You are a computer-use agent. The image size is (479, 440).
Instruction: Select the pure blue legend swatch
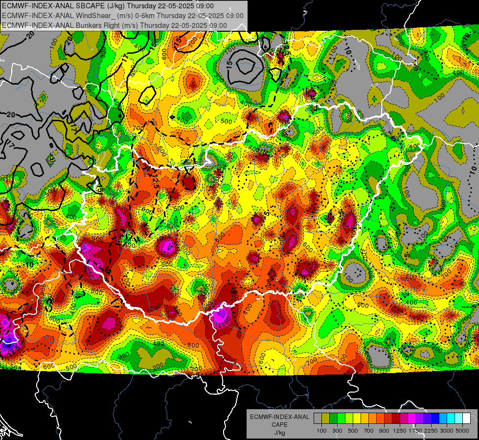435,418
